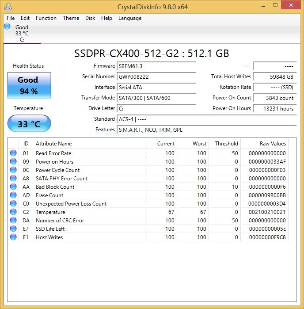Image resolution: width=304 pixels, height=309 pixels.
Task: Click the status orb in the Temperature attribute row
Action: [13, 212]
